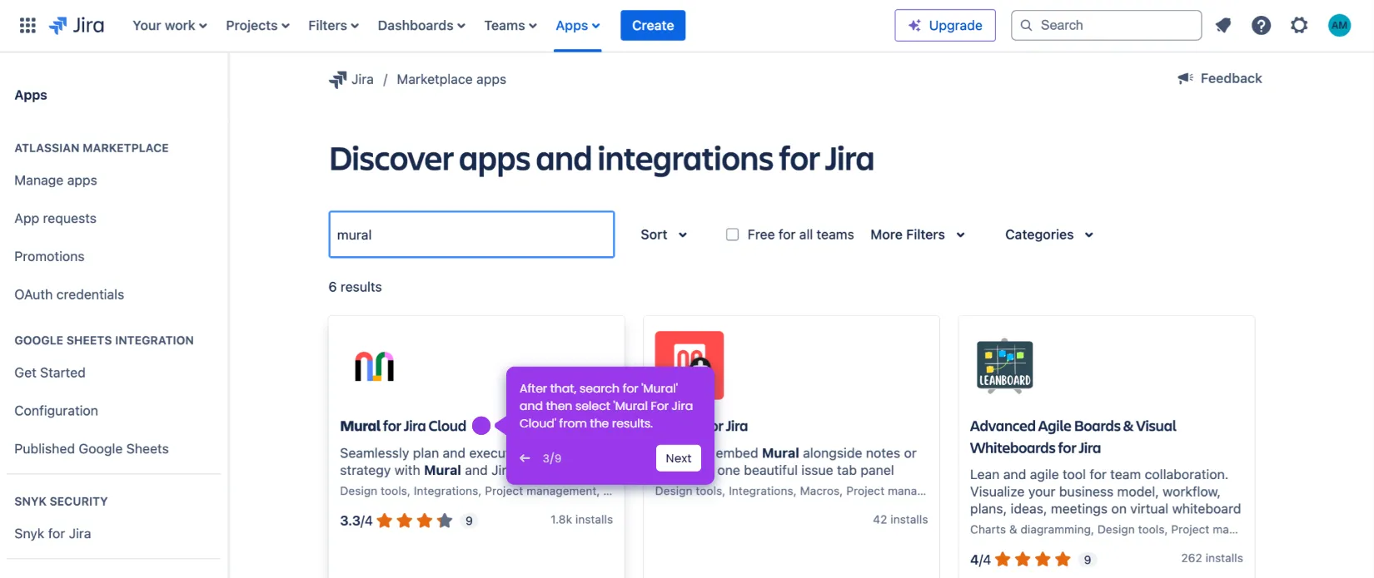Select the Mural app logo icon

(x=375, y=366)
